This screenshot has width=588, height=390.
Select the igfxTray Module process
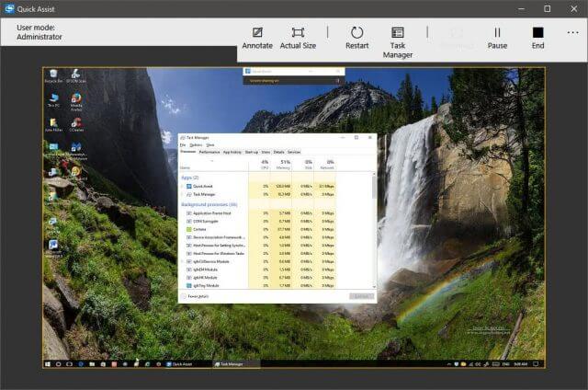[x=257, y=286]
